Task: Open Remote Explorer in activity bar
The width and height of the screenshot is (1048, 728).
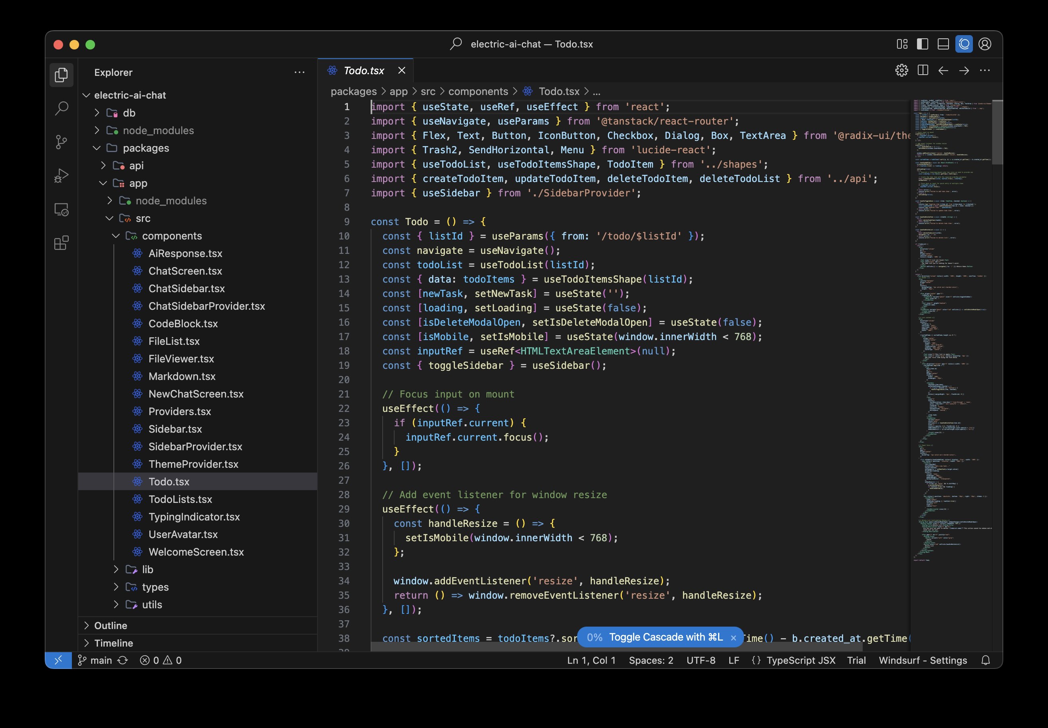Action: (x=61, y=210)
